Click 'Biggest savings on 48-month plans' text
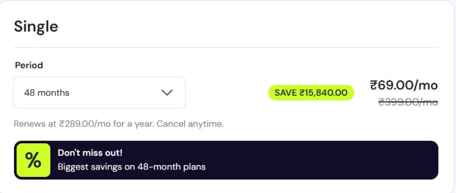 pos(131,167)
